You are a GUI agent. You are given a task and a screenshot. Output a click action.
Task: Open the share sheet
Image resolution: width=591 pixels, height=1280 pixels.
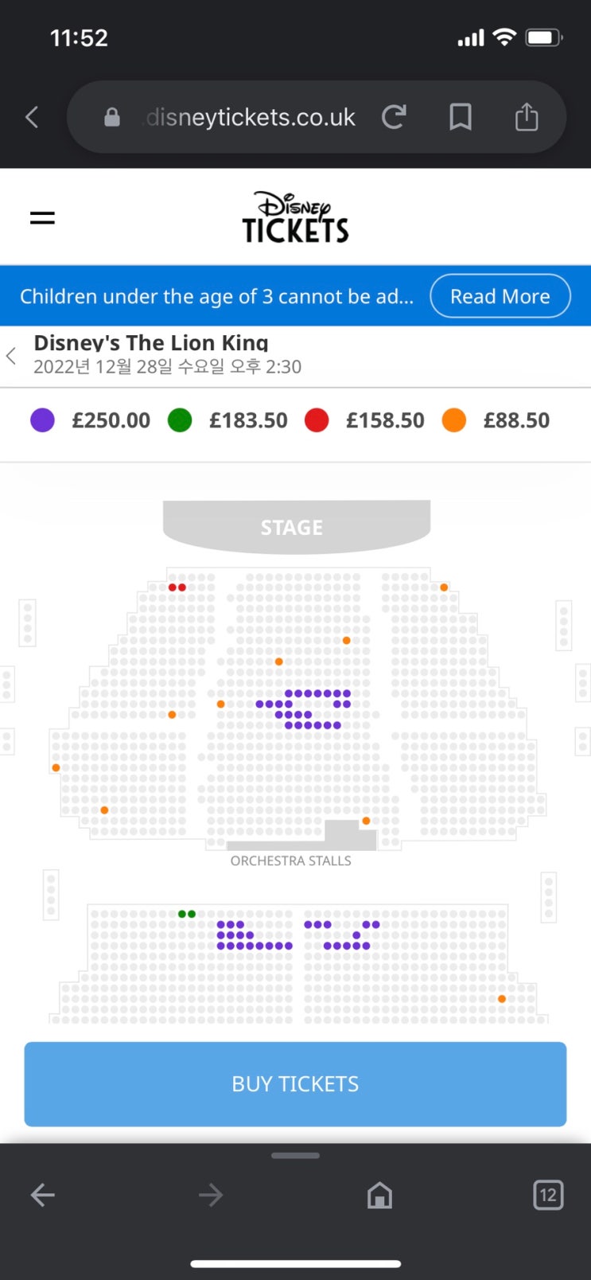coord(526,118)
